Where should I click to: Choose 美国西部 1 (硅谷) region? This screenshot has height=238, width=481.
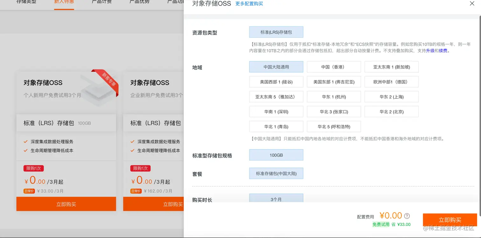click(276, 82)
